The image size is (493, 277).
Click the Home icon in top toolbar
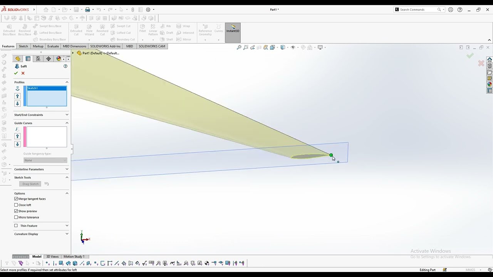[46, 10]
